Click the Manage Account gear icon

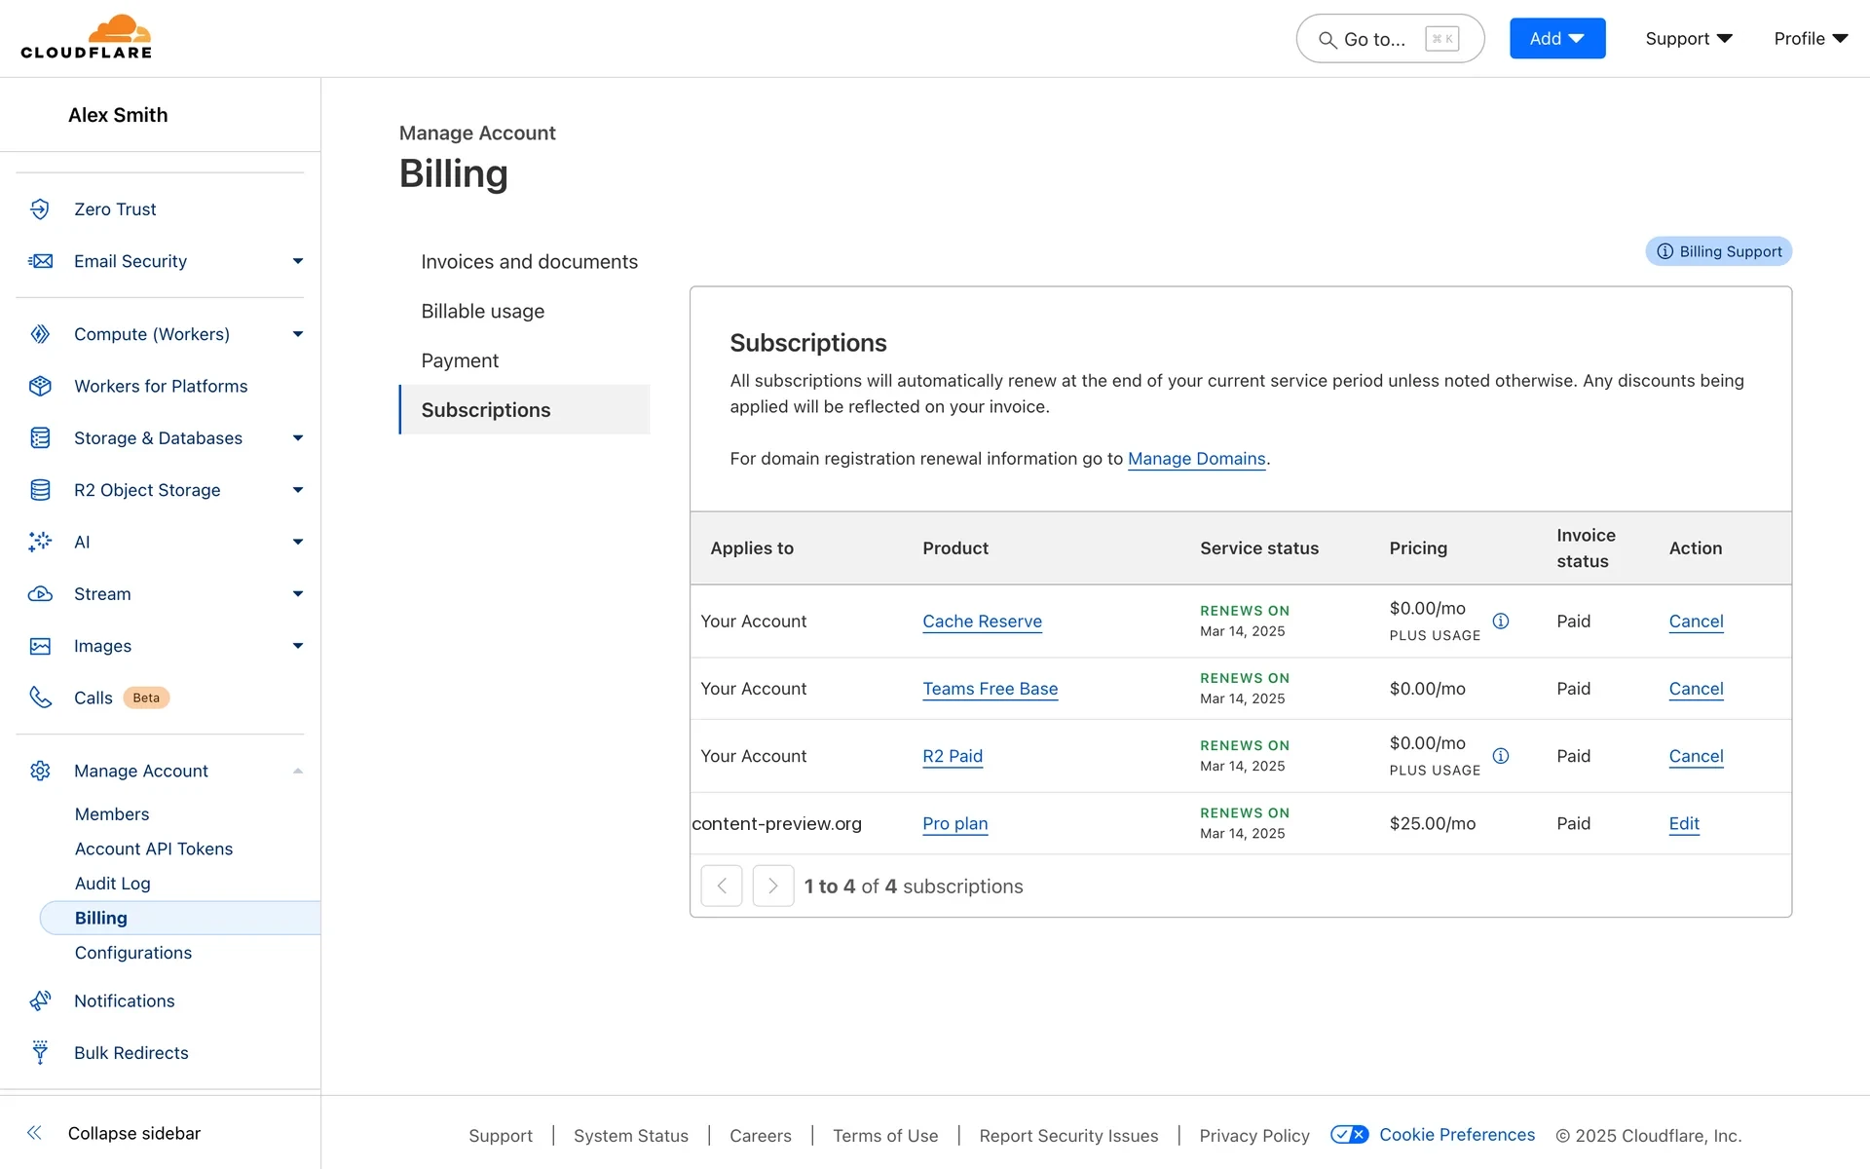coord(40,771)
